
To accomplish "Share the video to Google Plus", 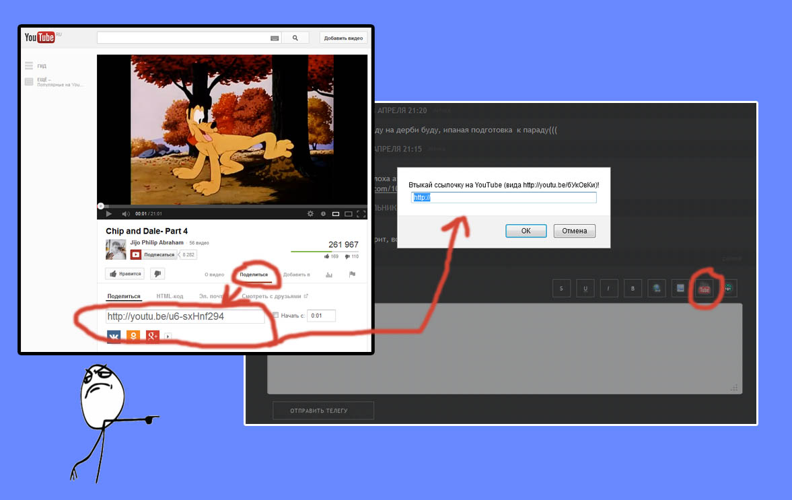I will coord(153,336).
